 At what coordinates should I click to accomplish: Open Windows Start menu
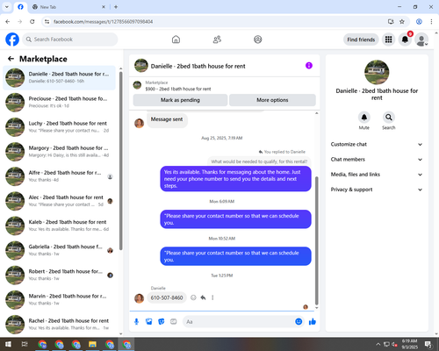click(8, 344)
